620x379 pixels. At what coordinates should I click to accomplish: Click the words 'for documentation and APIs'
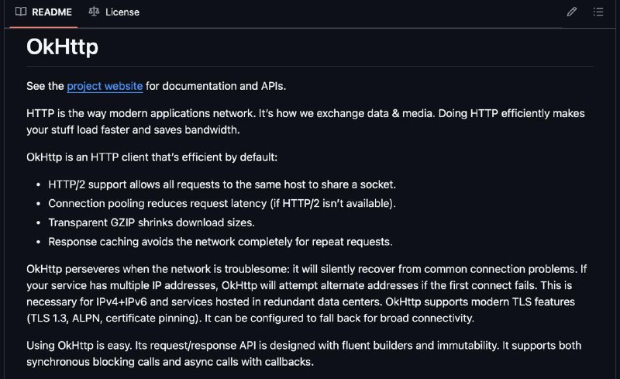(x=215, y=86)
